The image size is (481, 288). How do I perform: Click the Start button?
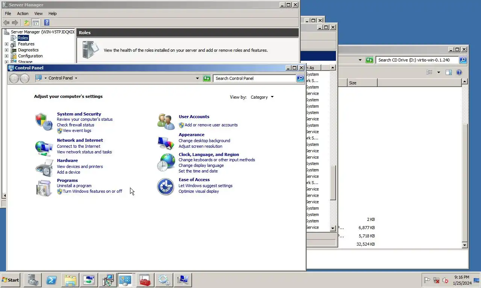[11, 280]
